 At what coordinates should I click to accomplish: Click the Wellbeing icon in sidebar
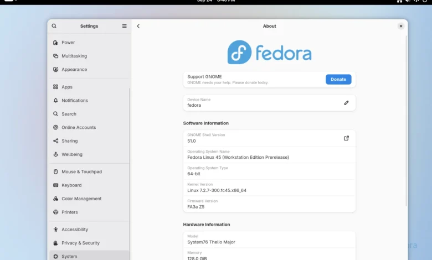pyautogui.click(x=55, y=154)
